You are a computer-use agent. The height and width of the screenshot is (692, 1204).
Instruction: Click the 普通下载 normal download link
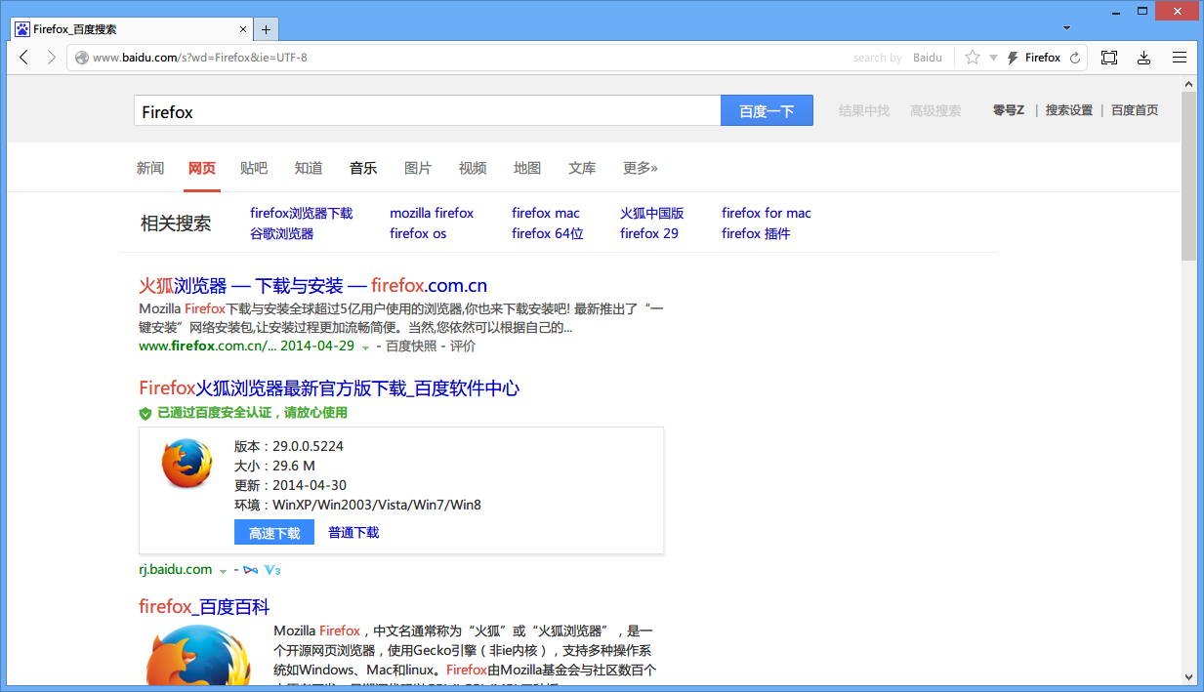(x=353, y=533)
